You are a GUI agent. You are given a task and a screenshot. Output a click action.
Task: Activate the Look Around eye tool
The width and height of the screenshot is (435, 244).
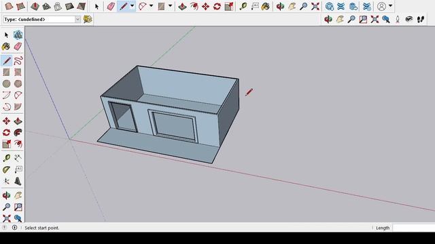[409, 20]
